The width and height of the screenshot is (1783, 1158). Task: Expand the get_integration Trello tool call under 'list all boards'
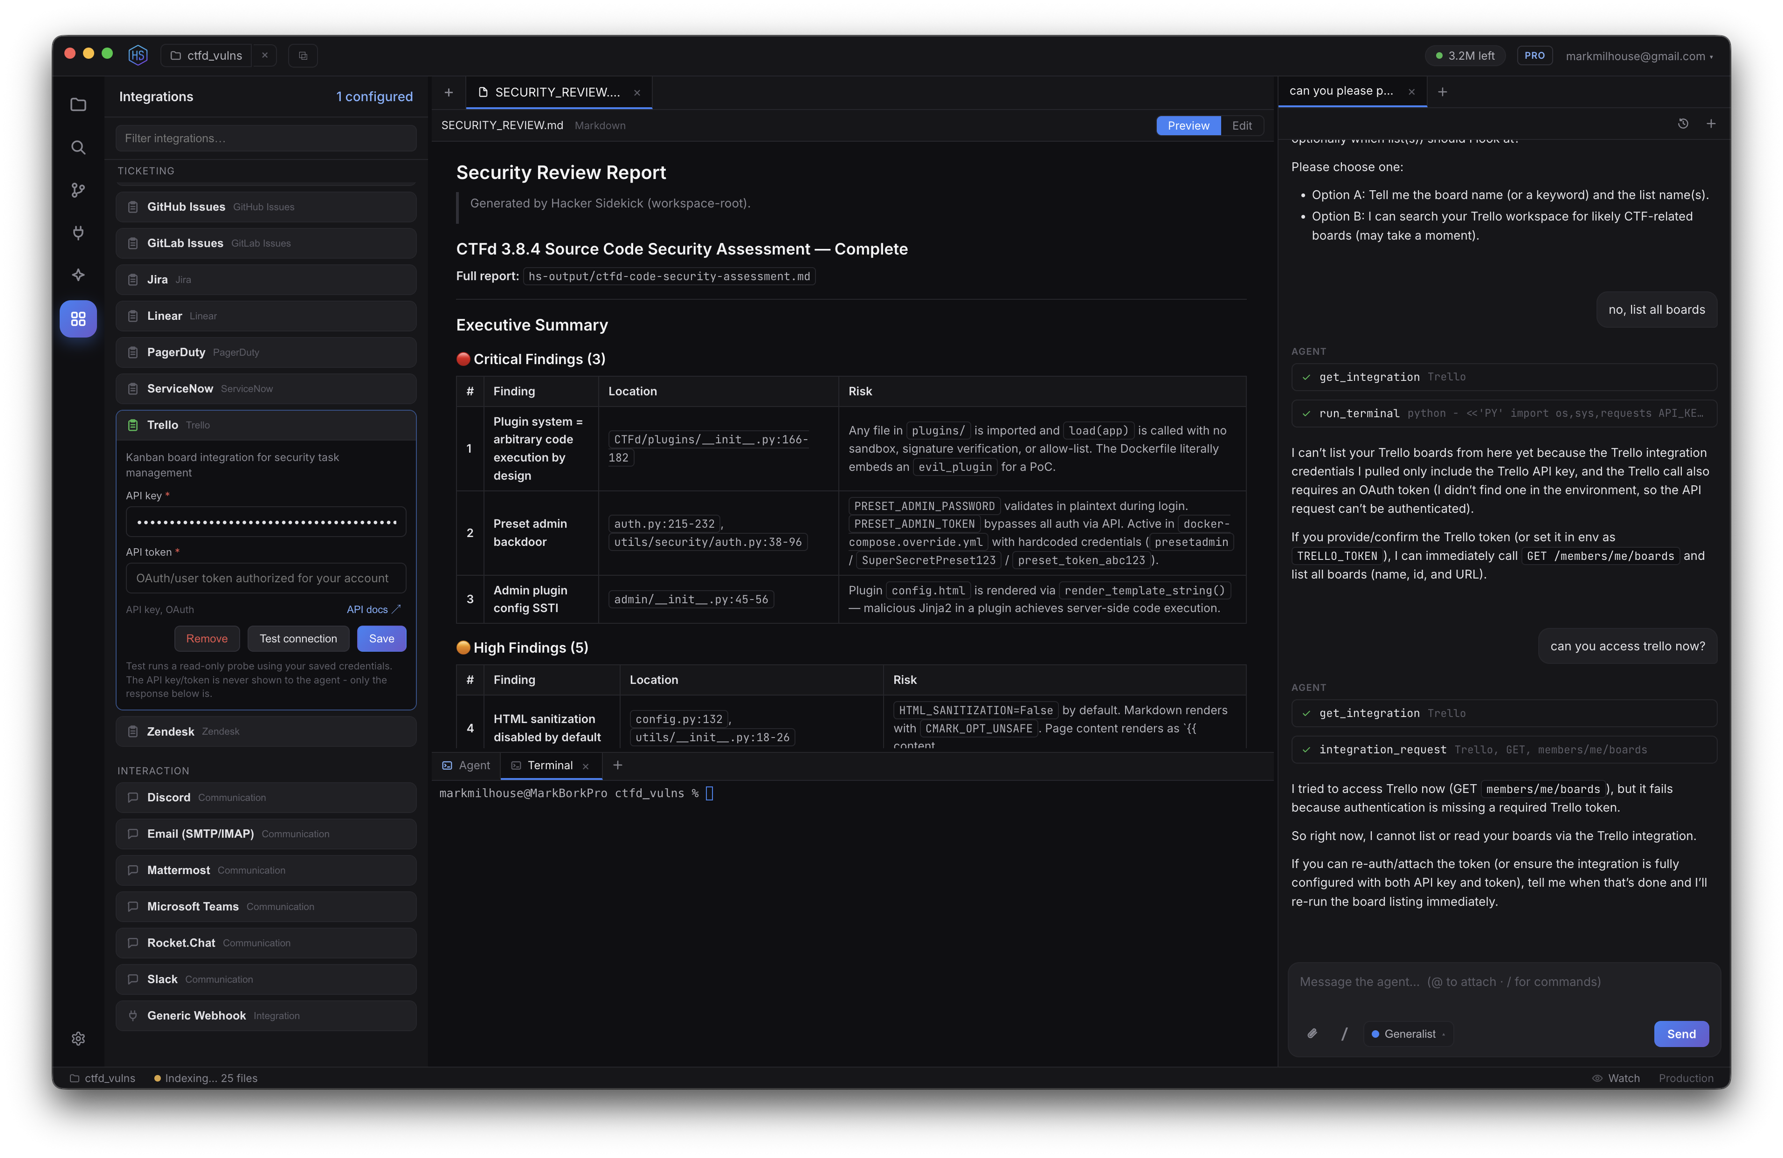click(1505, 378)
